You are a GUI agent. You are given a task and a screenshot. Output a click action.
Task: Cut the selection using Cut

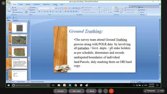coord(14,7)
